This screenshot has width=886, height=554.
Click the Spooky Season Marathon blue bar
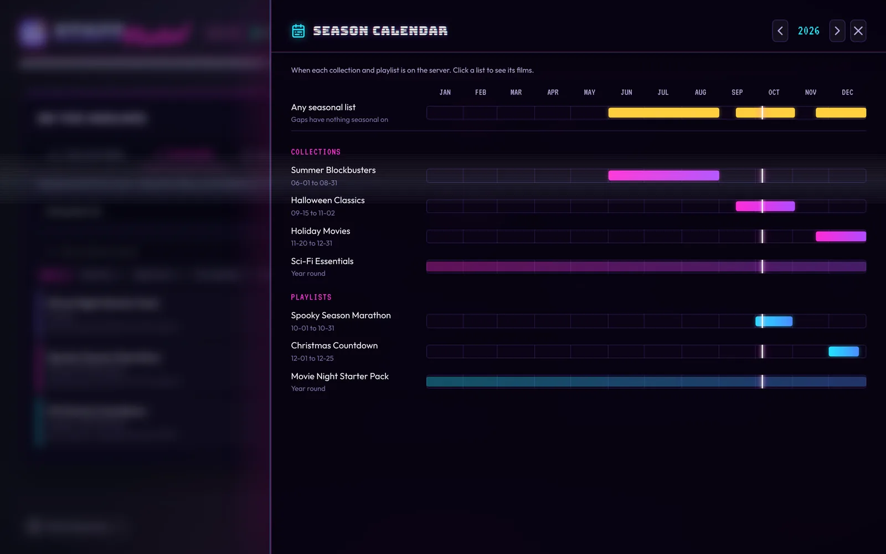pyautogui.click(x=774, y=321)
